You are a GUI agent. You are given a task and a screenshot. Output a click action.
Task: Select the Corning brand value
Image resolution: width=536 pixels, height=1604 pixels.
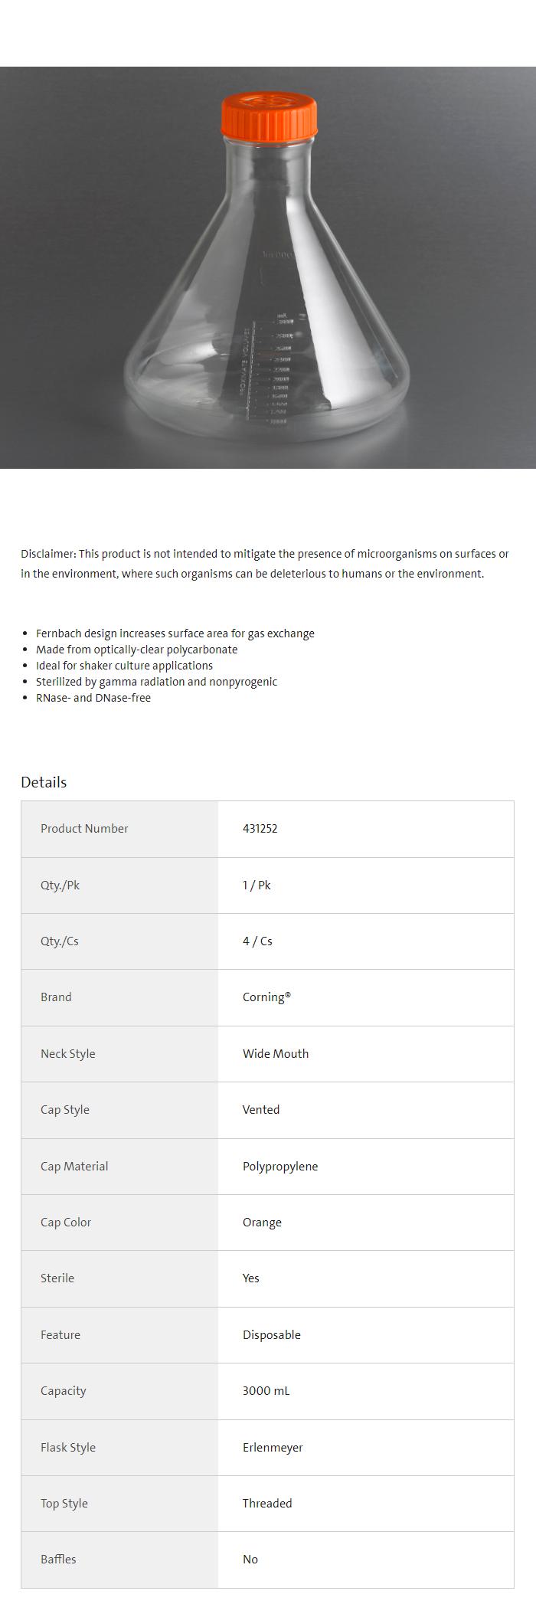[x=266, y=997]
